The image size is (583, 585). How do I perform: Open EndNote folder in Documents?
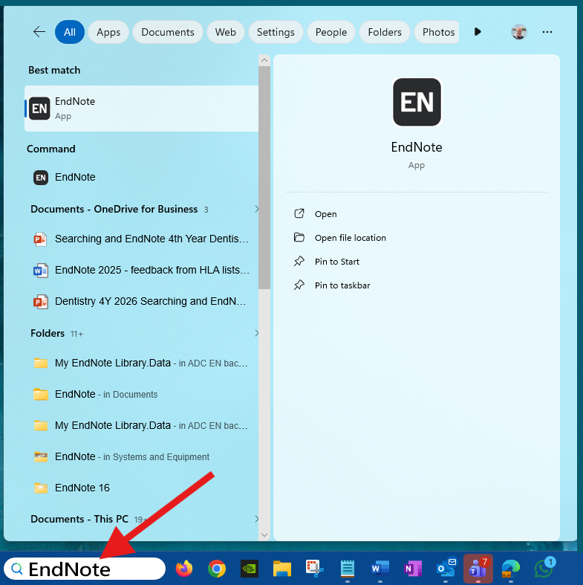pyautogui.click(x=141, y=395)
